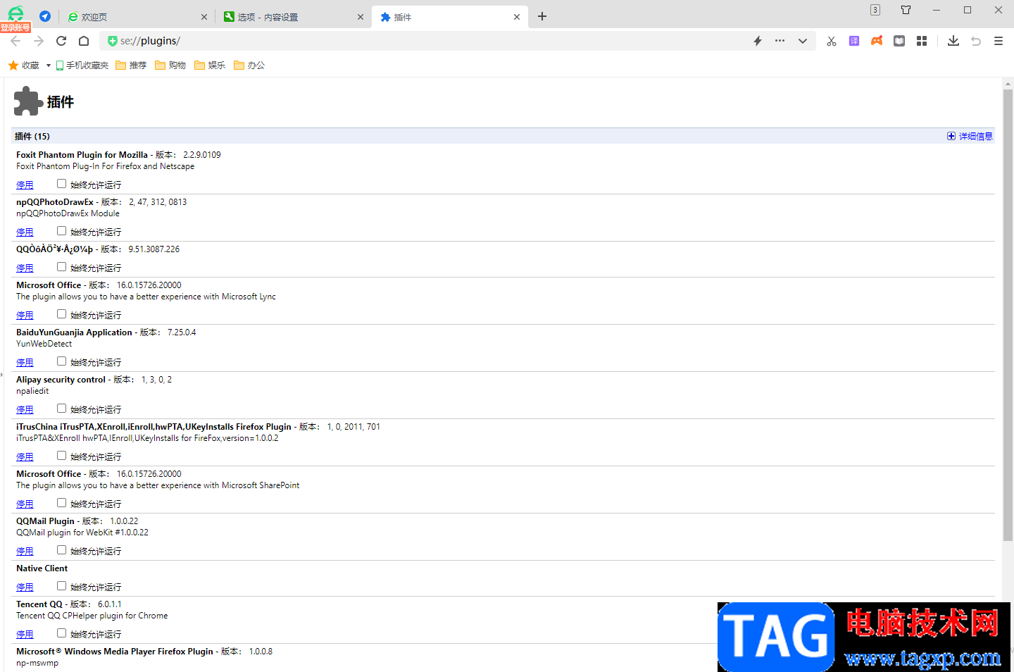Disable Foxit Phantom Plugin via 停用

pos(25,185)
